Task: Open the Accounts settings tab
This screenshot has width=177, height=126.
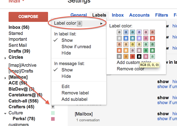Action: pyautogui.click(x=139, y=15)
